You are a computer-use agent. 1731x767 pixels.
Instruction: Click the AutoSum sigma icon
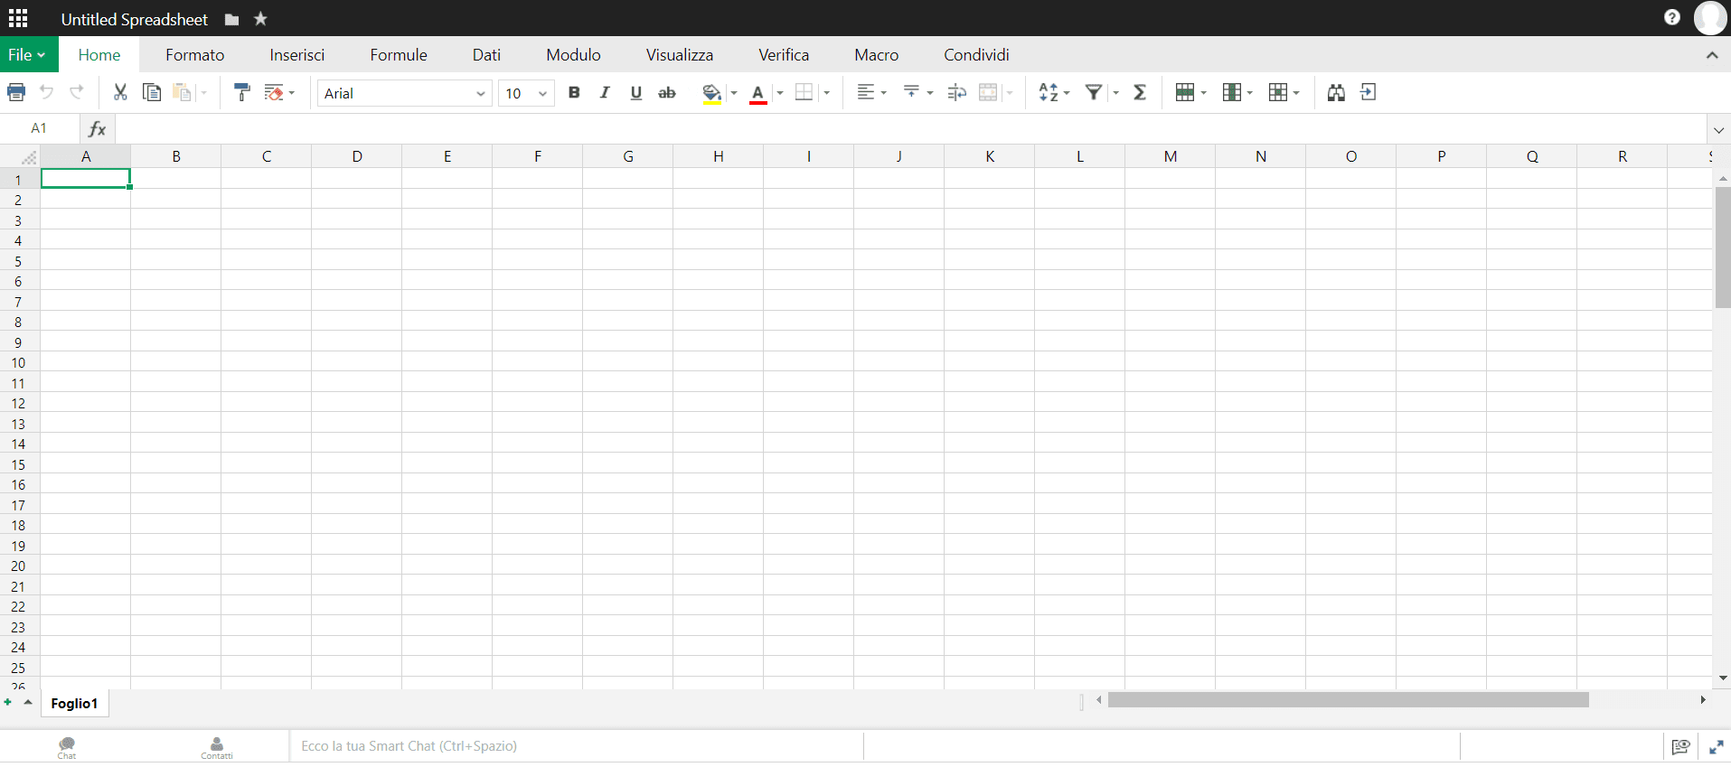[x=1140, y=92]
